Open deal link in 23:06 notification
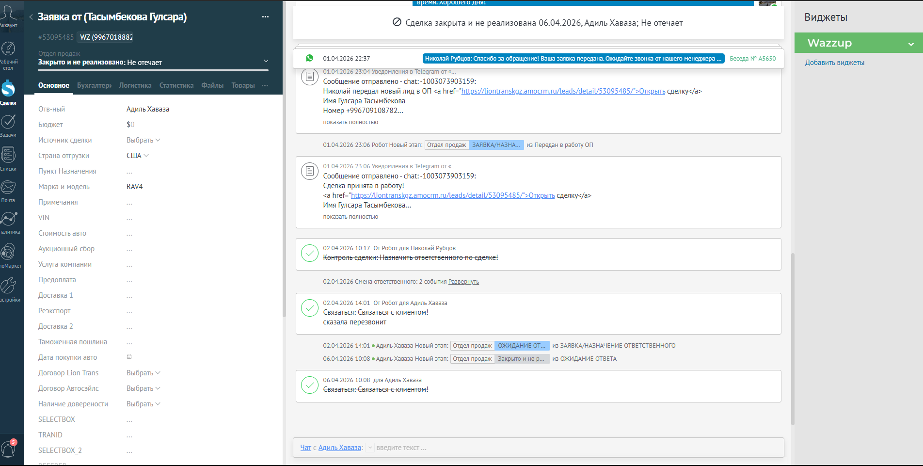 453,195
